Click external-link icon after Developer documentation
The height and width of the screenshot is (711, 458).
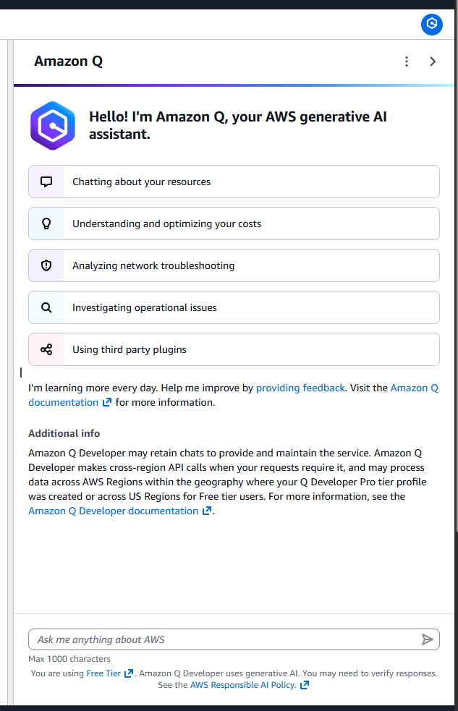207,511
